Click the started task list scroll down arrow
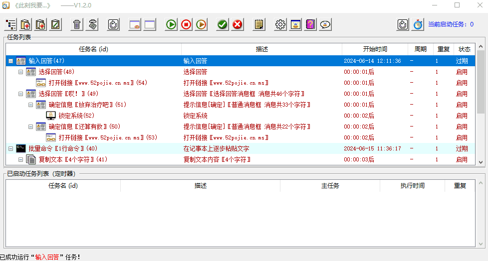Screen dimensions: 488x261 [x=481, y=244]
